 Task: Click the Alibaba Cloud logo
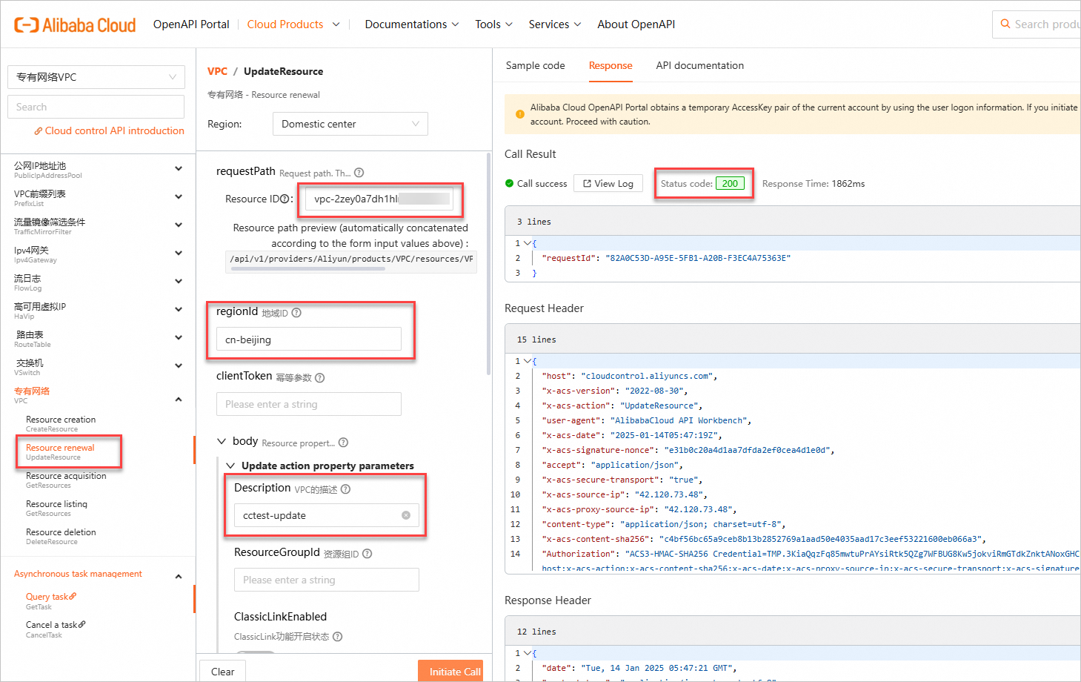point(75,25)
